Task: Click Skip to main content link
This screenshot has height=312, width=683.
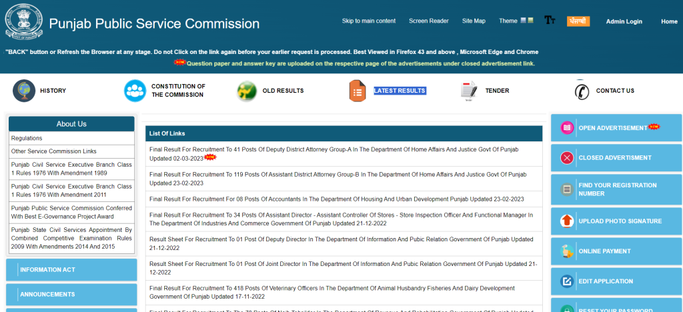Action: coord(368,21)
